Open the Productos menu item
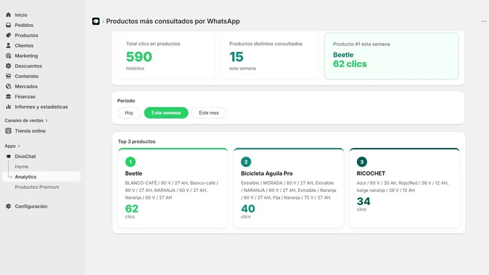 [26, 35]
